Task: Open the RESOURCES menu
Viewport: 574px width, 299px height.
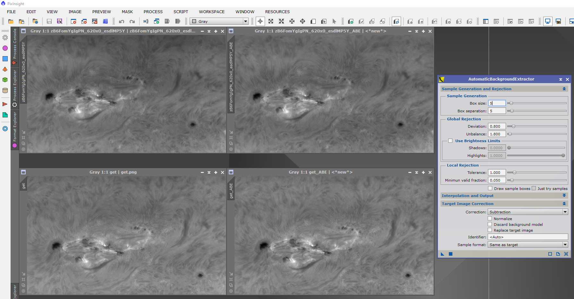Action: (x=277, y=12)
